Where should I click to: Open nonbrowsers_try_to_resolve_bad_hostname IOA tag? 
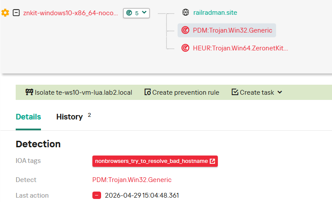pyautogui.click(x=155, y=161)
